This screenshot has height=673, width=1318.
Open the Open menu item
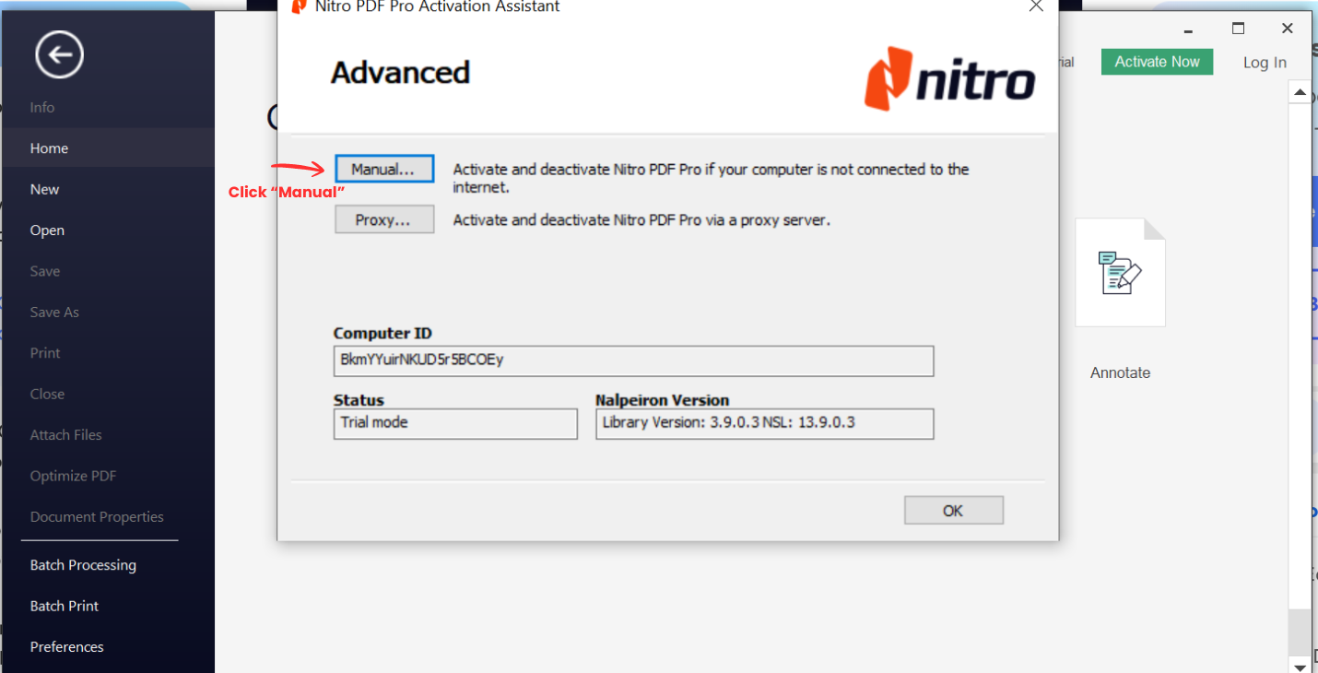[47, 230]
